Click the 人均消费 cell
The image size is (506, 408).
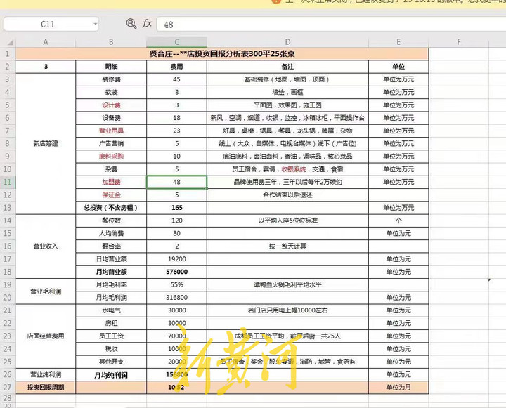pyautogui.click(x=111, y=233)
